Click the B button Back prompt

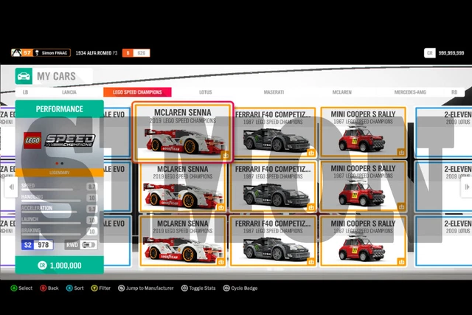49,288
